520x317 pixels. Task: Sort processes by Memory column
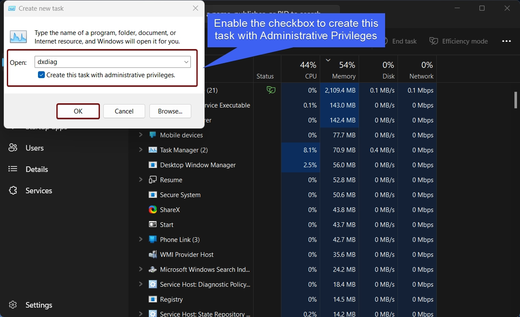point(339,69)
